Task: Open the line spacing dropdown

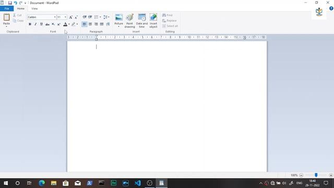Action: (106, 17)
